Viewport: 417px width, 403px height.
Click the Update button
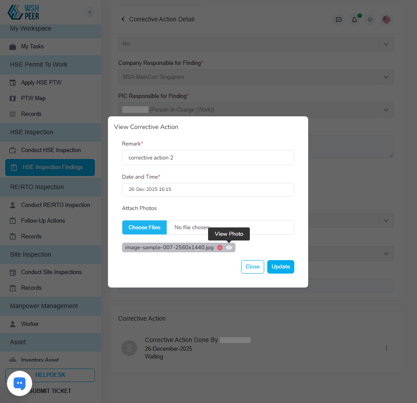281,267
